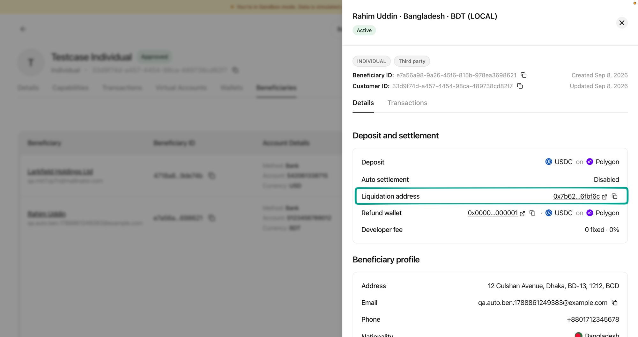Click the phone number +8801712345678
Image resolution: width=638 pixels, height=337 pixels.
593,319
